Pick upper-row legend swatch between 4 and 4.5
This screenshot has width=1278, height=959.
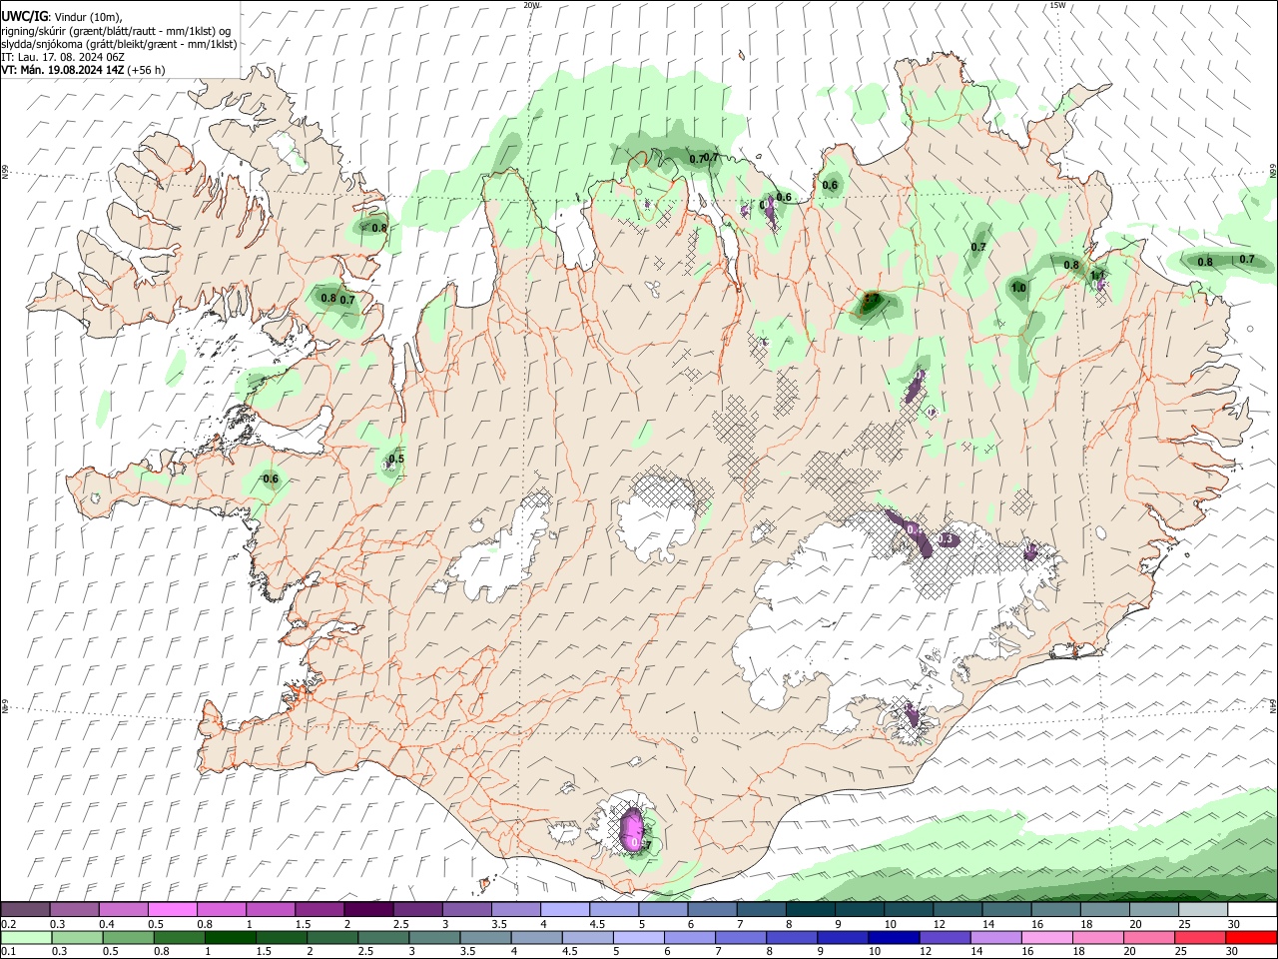[564, 909]
